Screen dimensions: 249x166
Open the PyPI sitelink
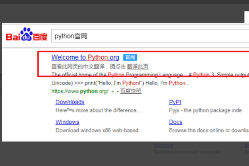pos(175,102)
